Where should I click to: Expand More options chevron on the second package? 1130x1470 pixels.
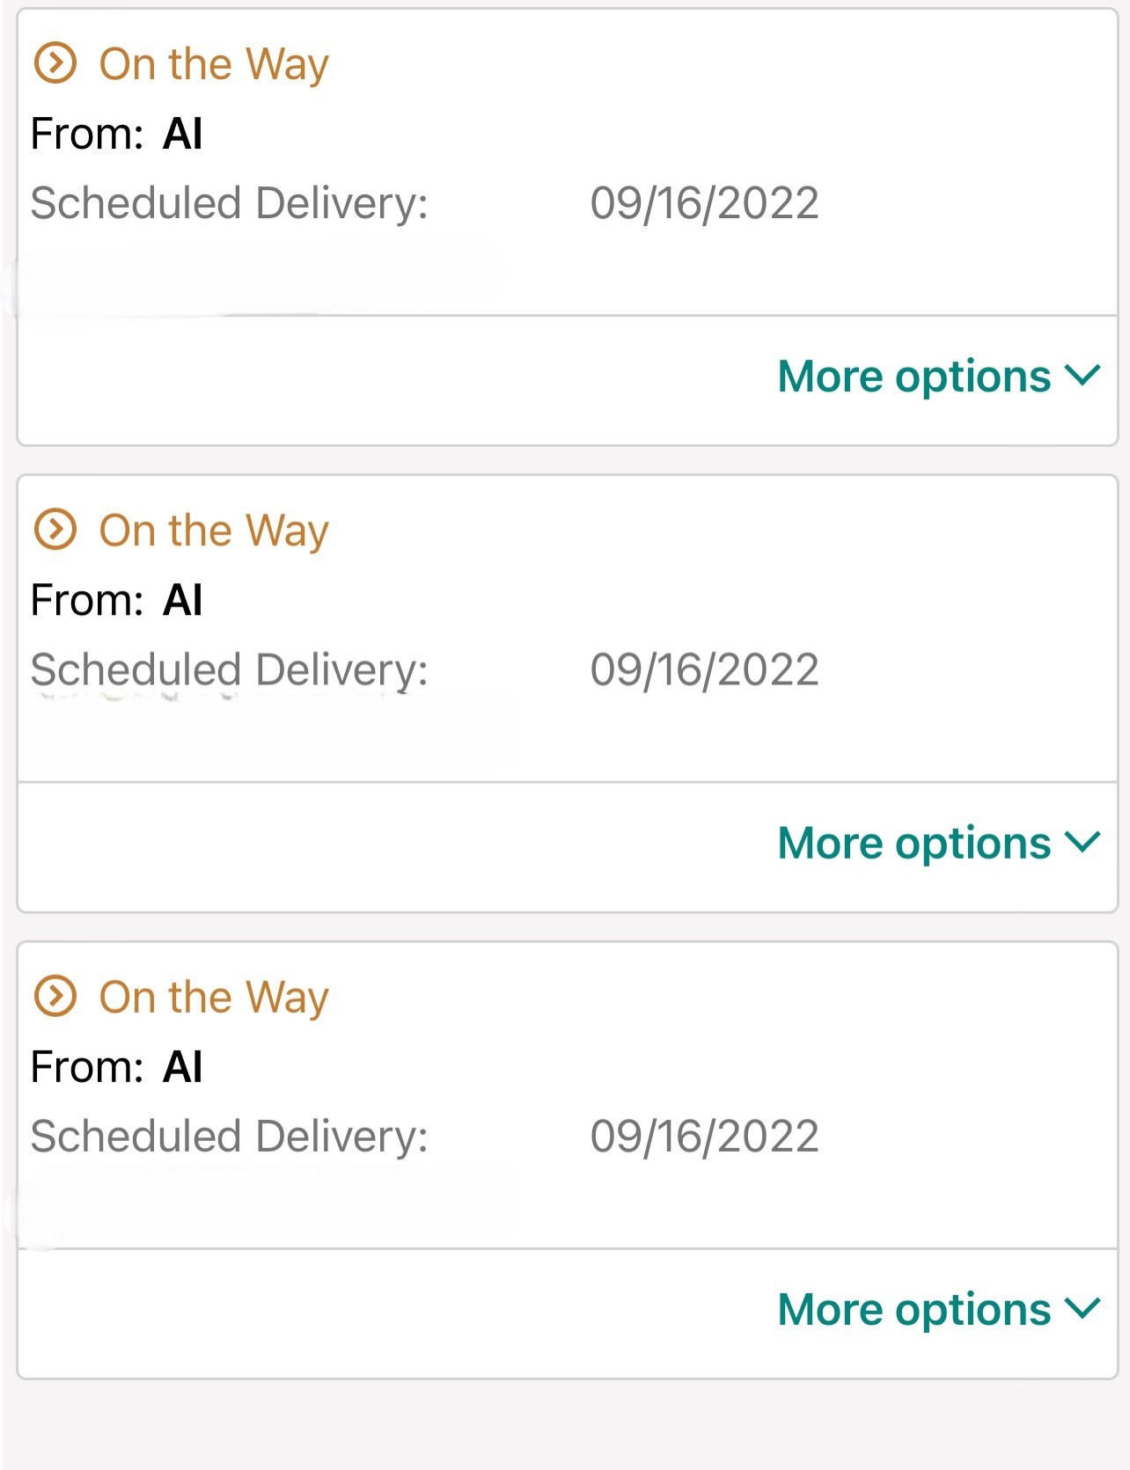coord(1082,843)
